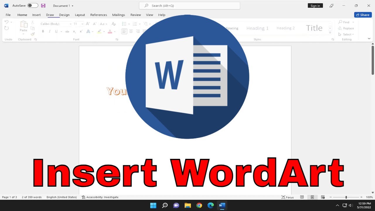Center-align the paragraph

(131, 31)
